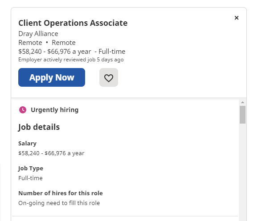
Task: Click the header salary and Full-time line
Action: tap(72, 52)
